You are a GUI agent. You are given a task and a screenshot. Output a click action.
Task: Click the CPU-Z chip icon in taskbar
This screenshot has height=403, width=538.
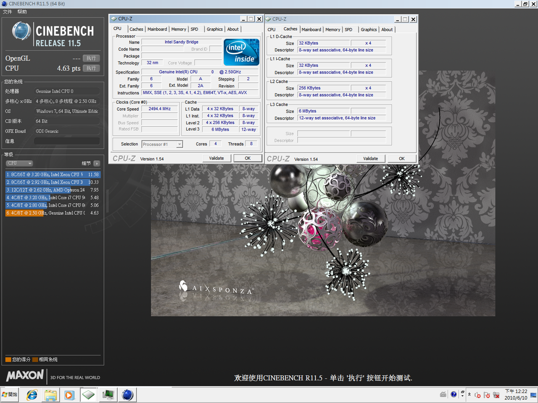click(x=88, y=395)
